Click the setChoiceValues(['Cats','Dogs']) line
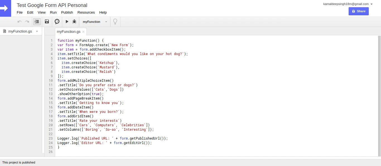 click(91, 90)
